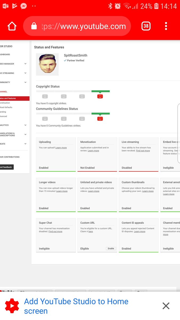This screenshot has height=320, width=180.
Task: Expand the Translations & Transcriptions menu
Action: pos(25,134)
